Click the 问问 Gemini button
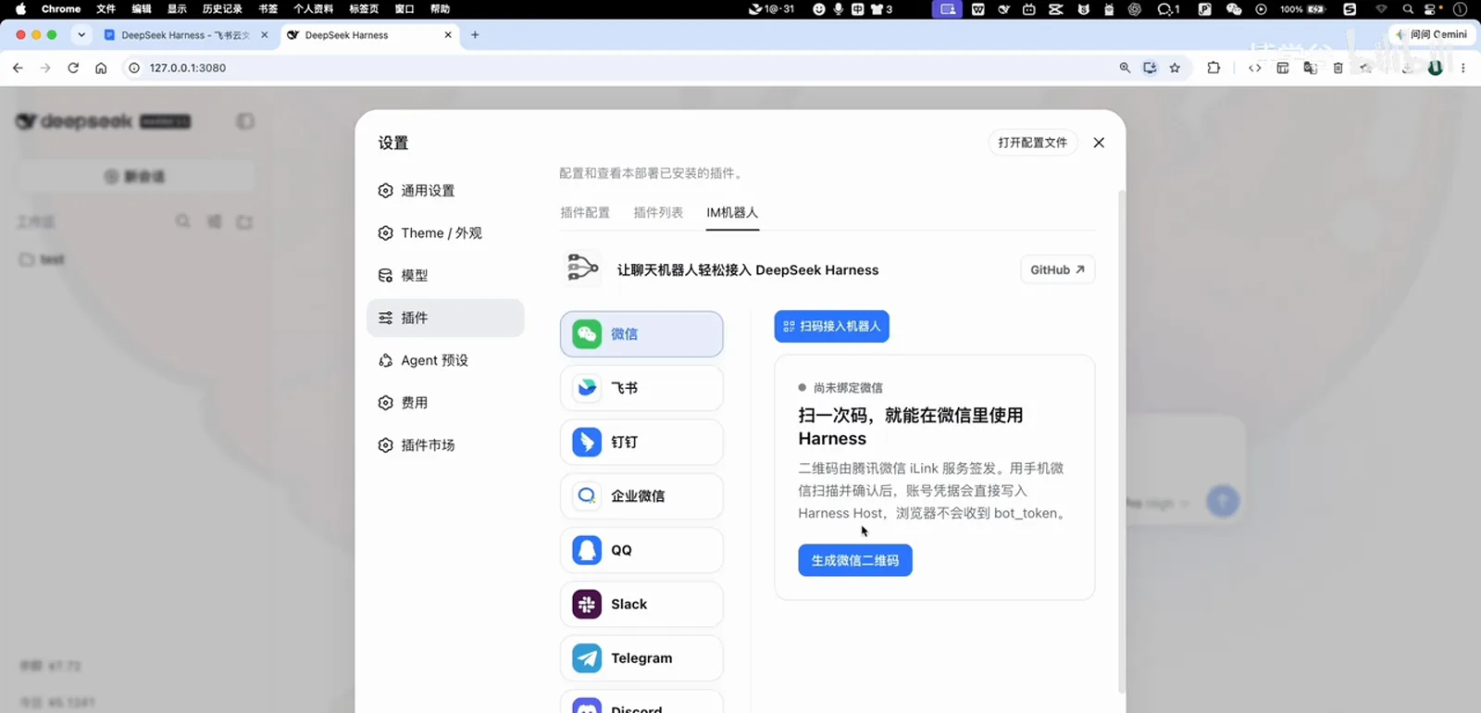 click(x=1433, y=34)
